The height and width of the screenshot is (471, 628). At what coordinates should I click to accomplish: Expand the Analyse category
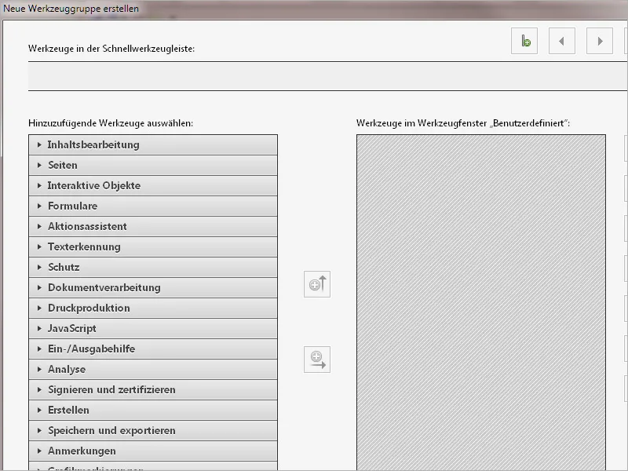(153, 370)
